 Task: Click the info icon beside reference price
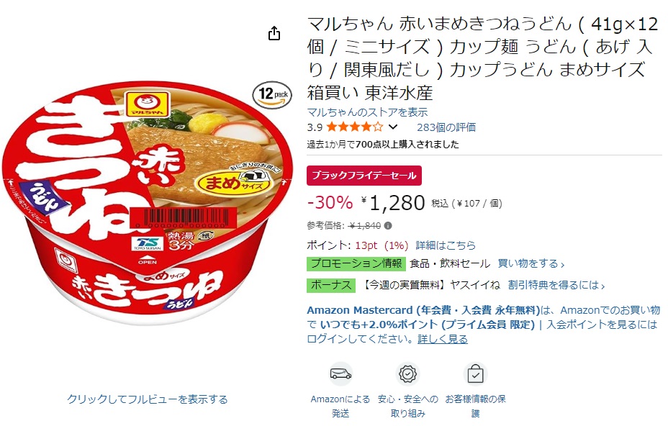(x=389, y=226)
